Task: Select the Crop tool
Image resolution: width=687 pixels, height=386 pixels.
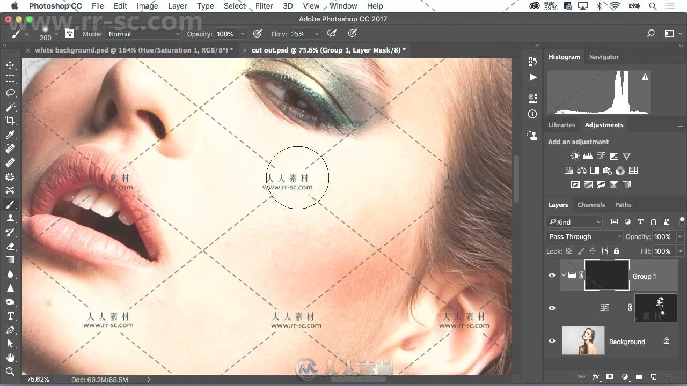Action: (x=10, y=121)
